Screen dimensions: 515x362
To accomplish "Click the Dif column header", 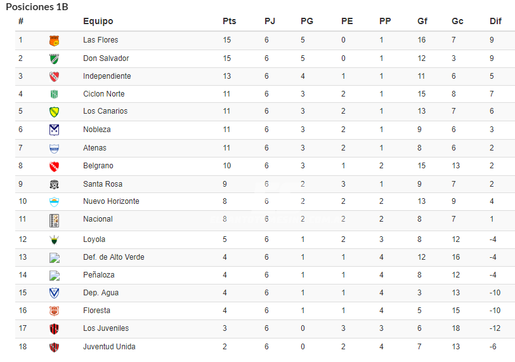I will 495,21.
